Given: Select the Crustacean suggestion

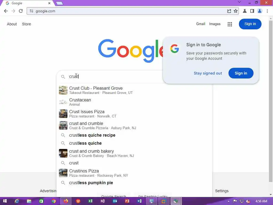Looking at the screenshot, I should click(x=134, y=102).
